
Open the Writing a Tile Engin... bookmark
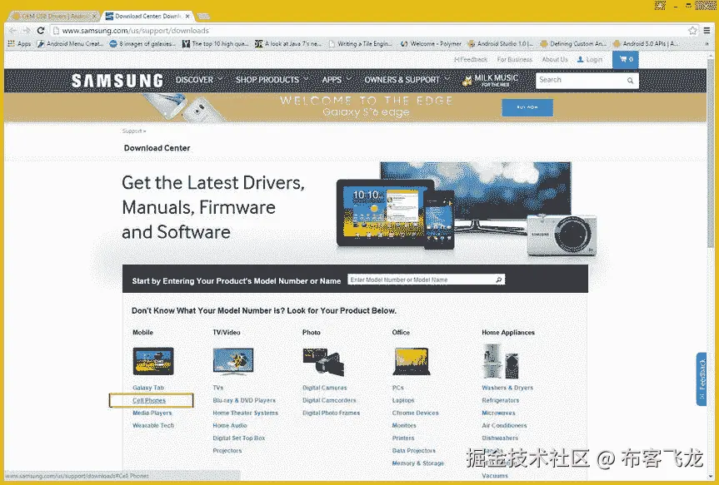(x=361, y=43)
